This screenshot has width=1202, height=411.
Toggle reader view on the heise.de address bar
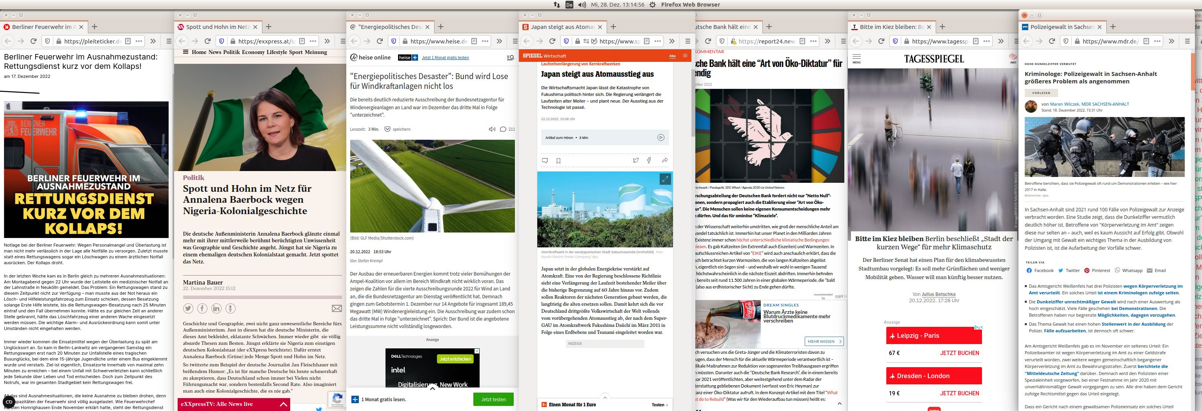474,41
